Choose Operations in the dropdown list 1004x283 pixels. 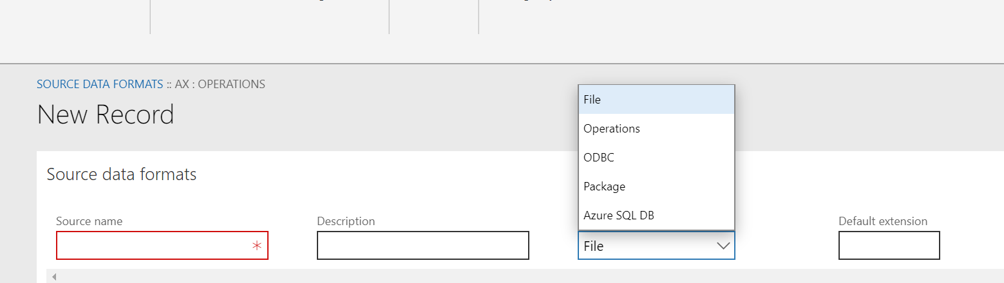(x=656, y=129)
